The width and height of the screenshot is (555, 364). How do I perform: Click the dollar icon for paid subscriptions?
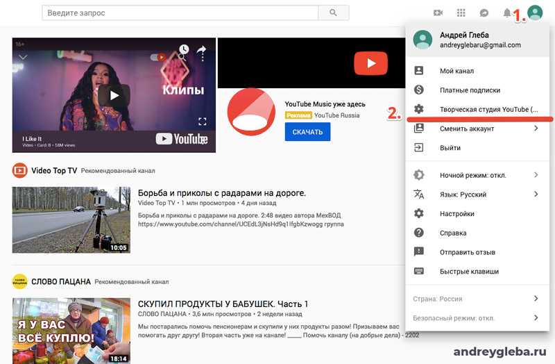click(x=419, y=90)
